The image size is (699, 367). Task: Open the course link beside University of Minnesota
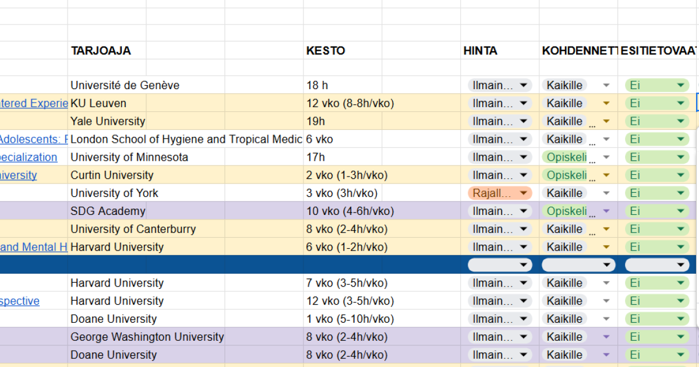tap(29, 157)
